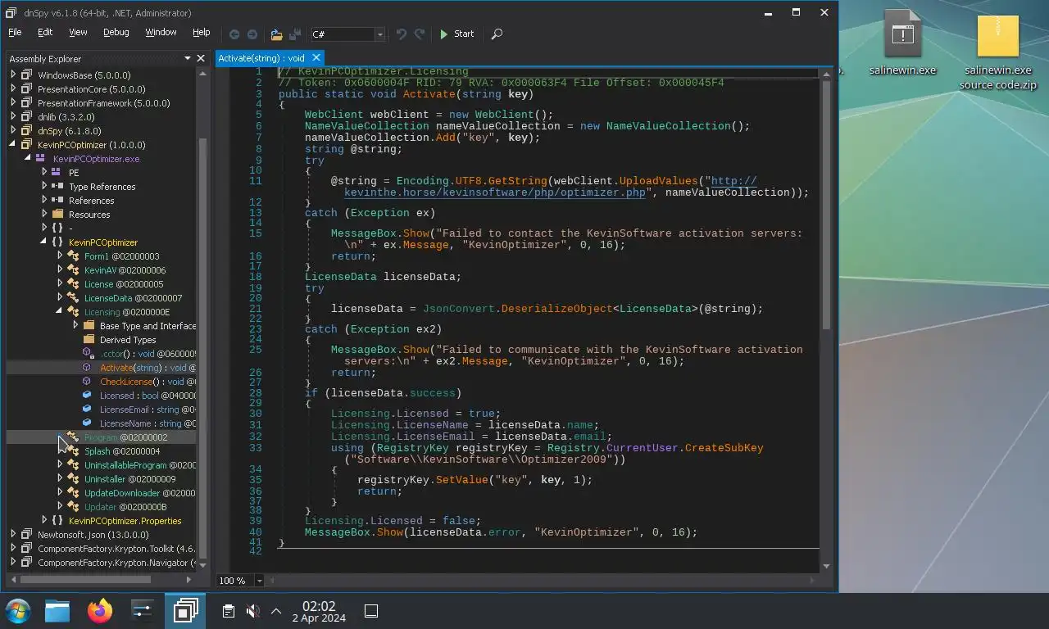Close the Activate(string) : void tab

coord(316,57)
